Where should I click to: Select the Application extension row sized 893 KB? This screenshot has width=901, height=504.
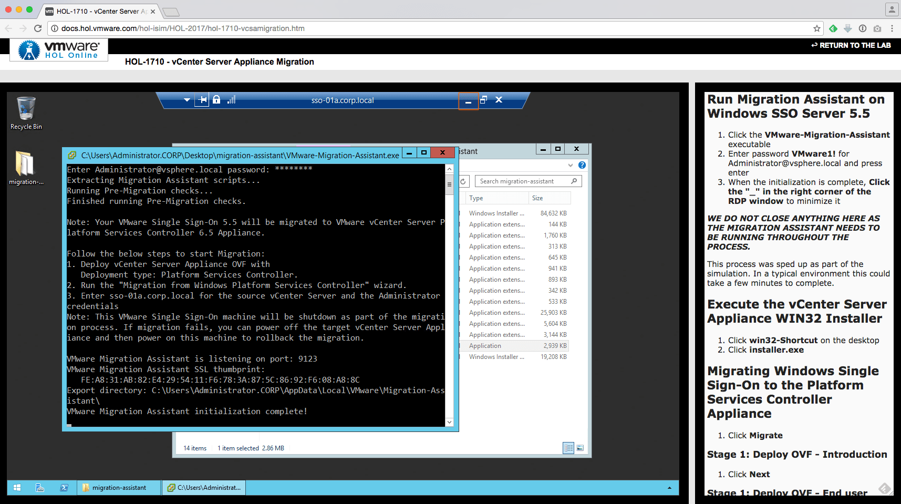(x=514, y=280)
